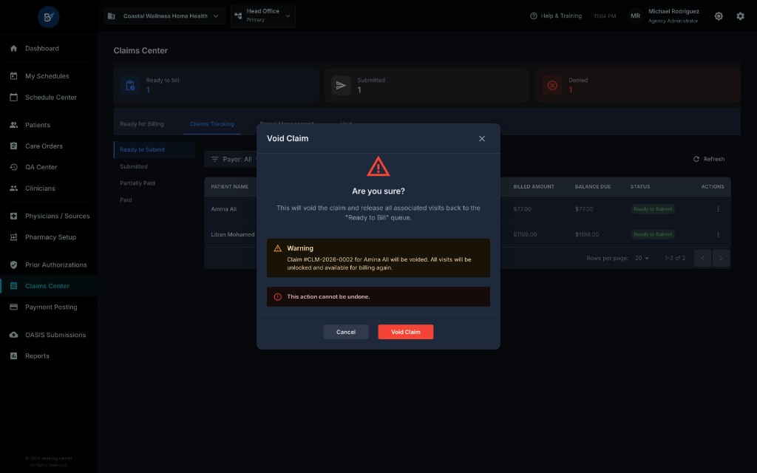Screen dimensions: 757x473
Task: Click Ready to Submit badge for Amina Ali
Action: pos(653,209)
